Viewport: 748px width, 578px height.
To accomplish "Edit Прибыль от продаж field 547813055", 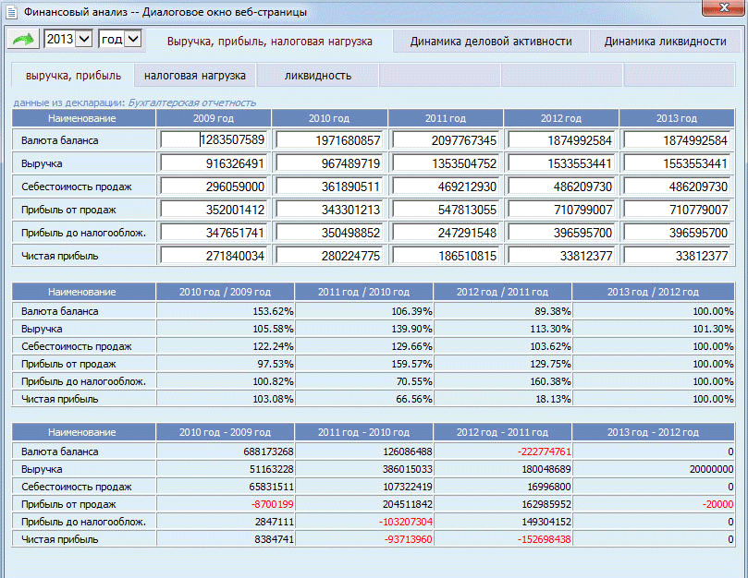I will 446,210.
